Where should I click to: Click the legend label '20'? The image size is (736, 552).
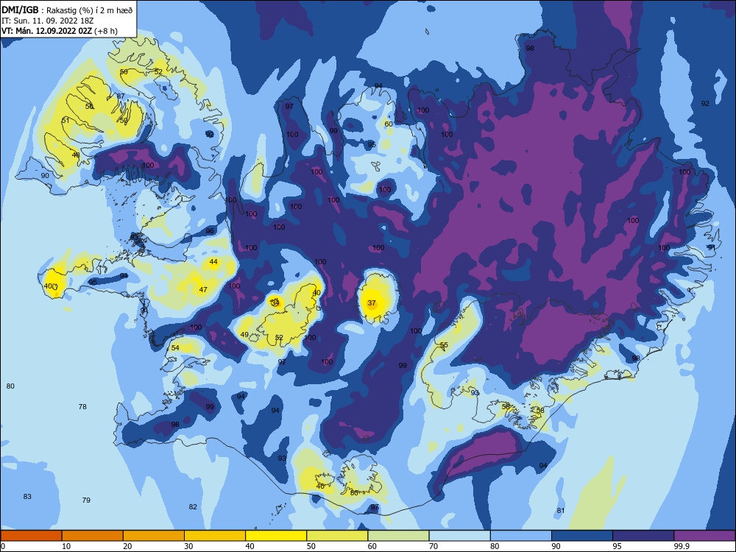(127, 546)
